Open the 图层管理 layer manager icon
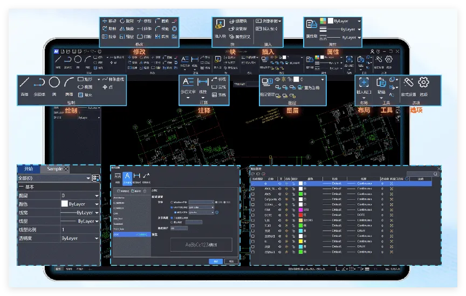This screenshot has height=296, width=466. tap(266, 82)
